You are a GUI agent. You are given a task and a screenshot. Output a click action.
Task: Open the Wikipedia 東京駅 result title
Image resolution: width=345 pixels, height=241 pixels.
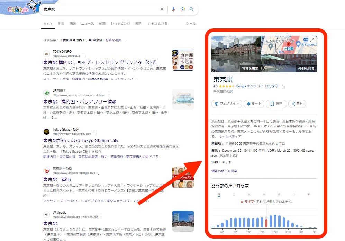point(50,223)
